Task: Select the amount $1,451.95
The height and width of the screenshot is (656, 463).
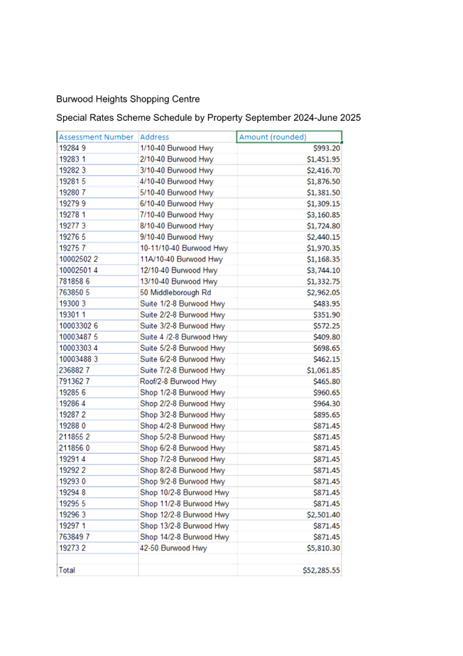Action: pos(323,159)
